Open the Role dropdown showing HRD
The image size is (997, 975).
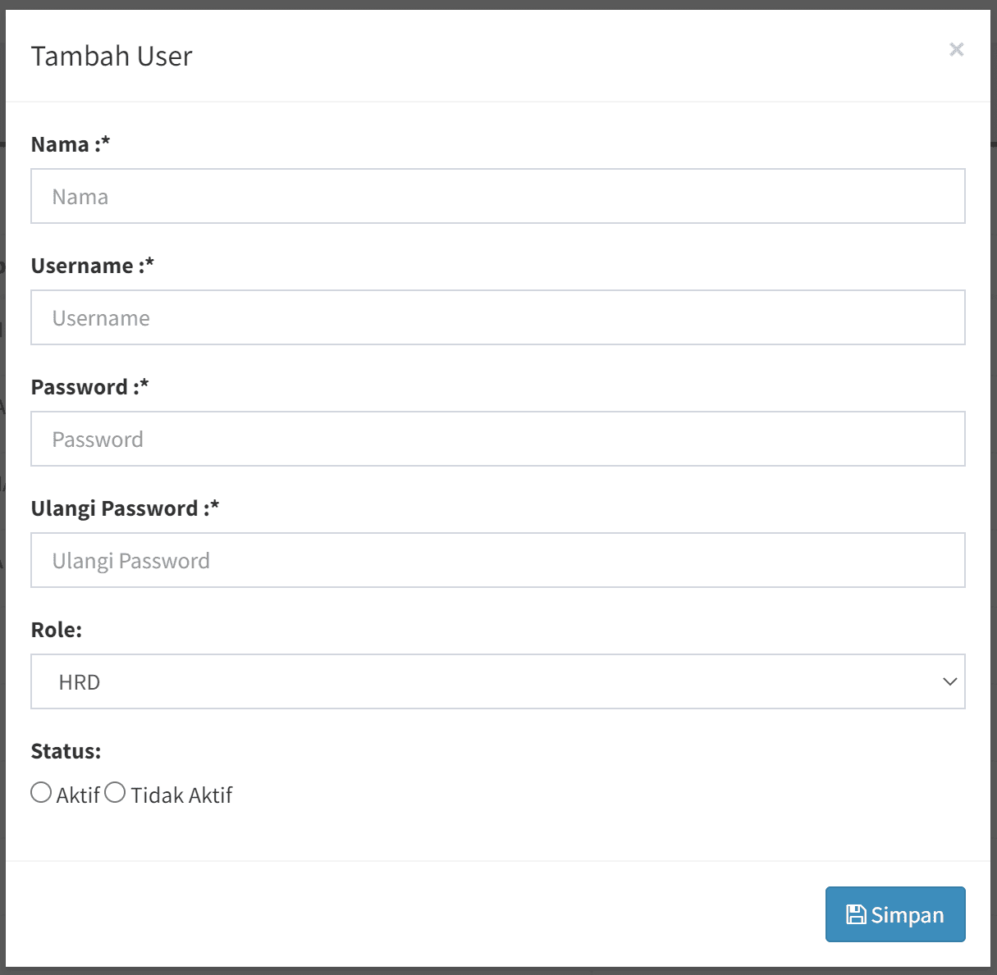click(497, 681)
